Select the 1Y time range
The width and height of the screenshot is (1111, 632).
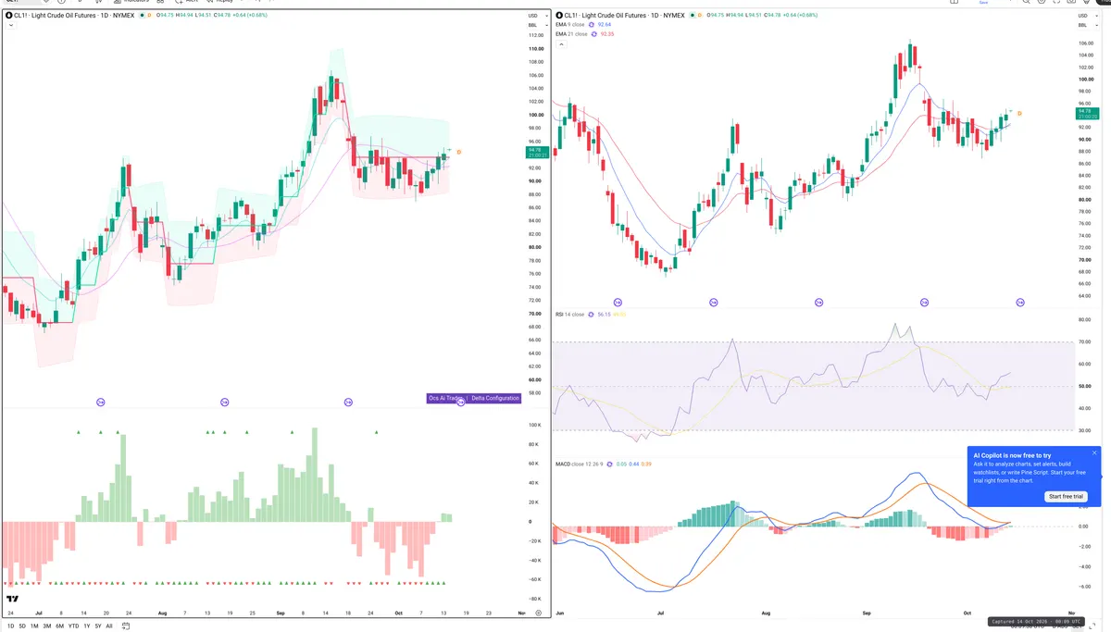87,626
